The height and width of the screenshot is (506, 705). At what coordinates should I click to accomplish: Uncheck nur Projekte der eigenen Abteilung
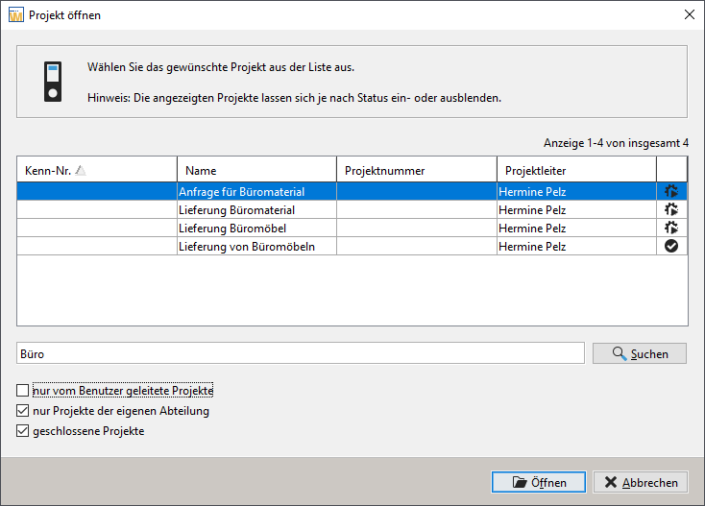pyautogui.click(x=23, y=411)
